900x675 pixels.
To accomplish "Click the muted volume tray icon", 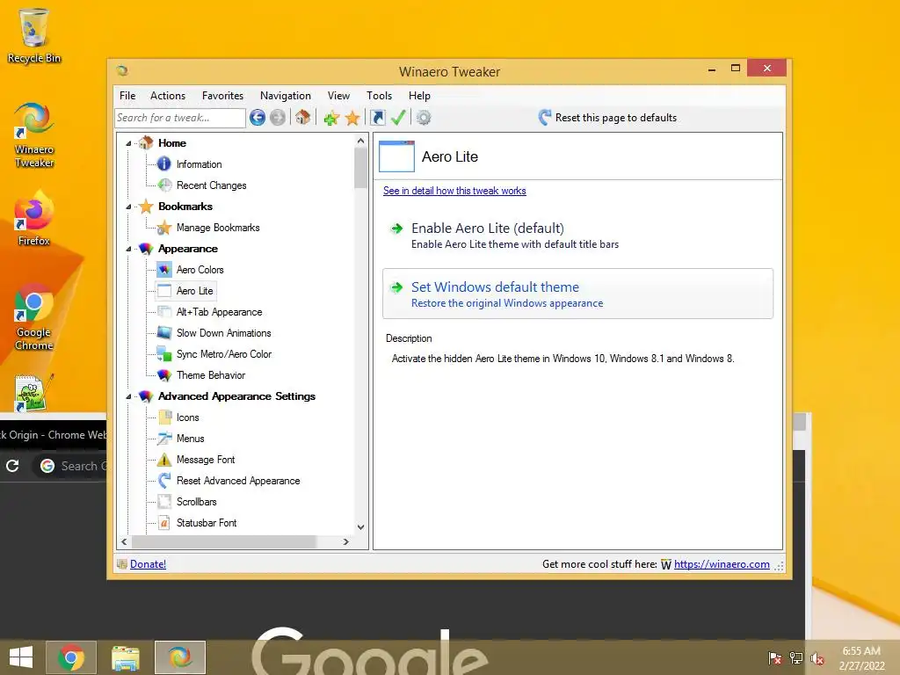I will point(817,658).
